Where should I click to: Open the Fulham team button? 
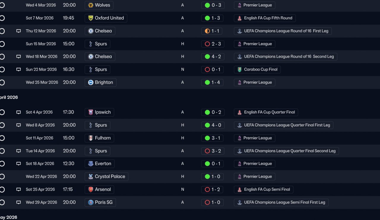(x=99, y=138)
